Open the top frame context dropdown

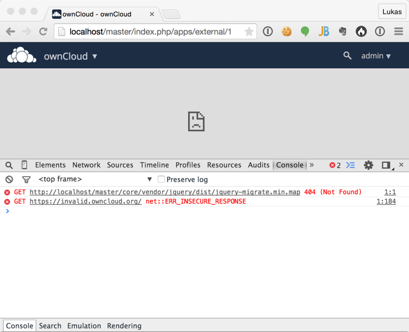pos(95,180)
